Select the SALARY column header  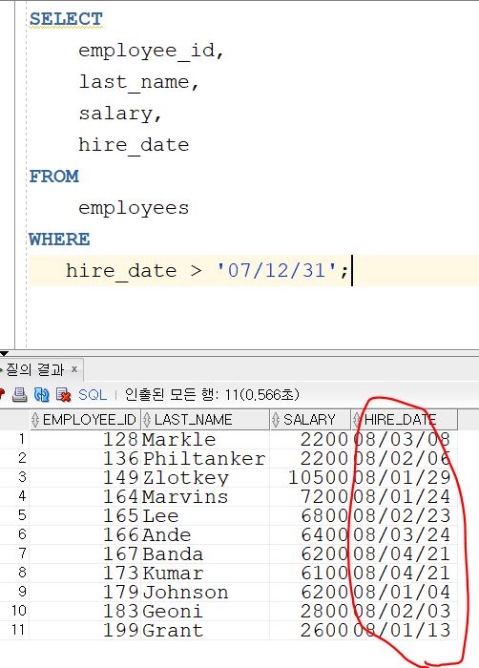(x=310, y=420)
